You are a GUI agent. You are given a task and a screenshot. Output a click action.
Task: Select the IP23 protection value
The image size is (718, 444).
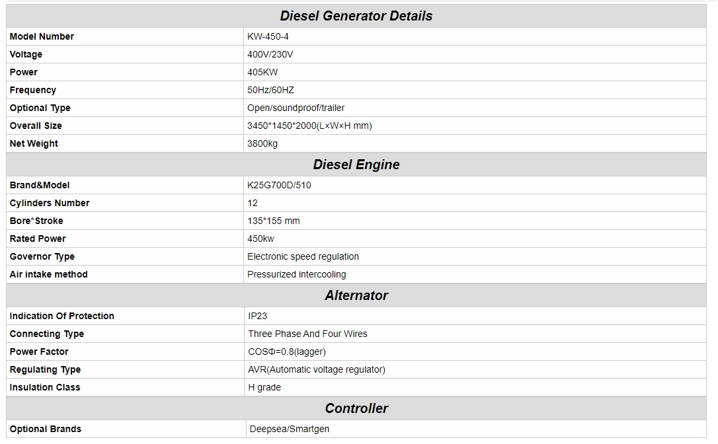[258, 316]
